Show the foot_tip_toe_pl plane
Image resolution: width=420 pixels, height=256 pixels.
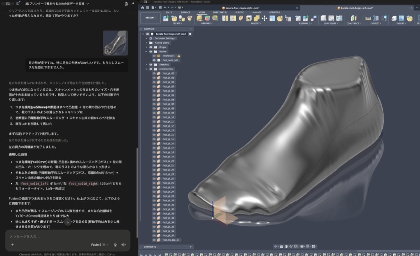(154, 240)
